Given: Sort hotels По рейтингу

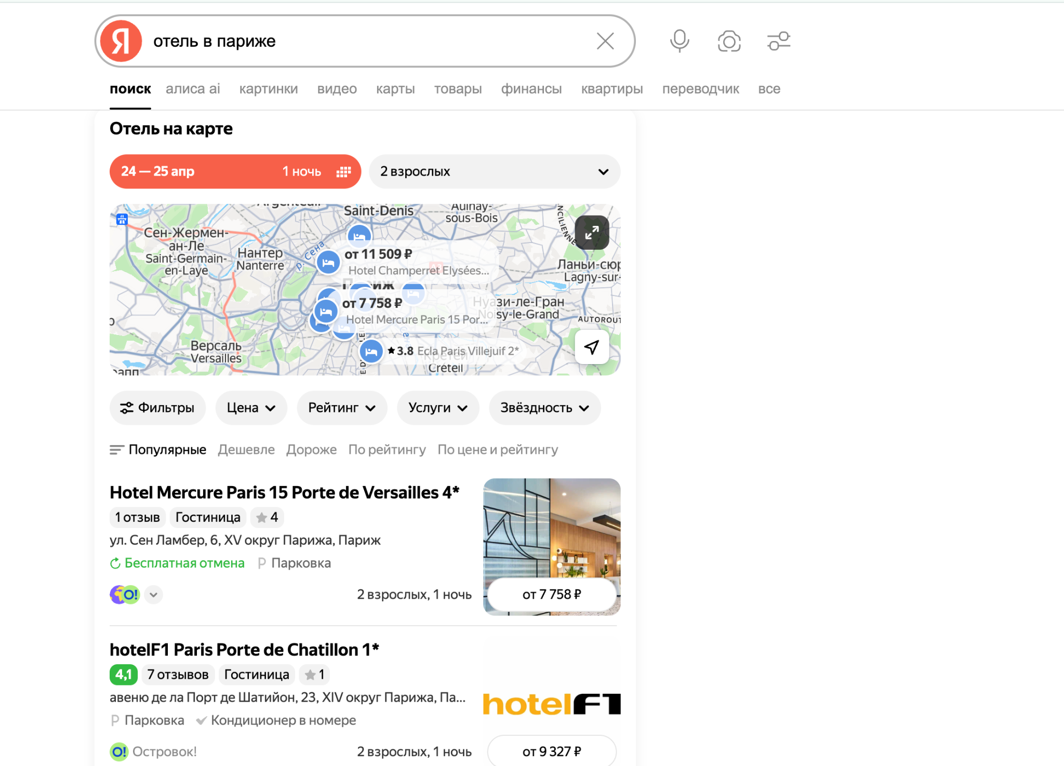Looking at the screenshot, I should point(387,450).
